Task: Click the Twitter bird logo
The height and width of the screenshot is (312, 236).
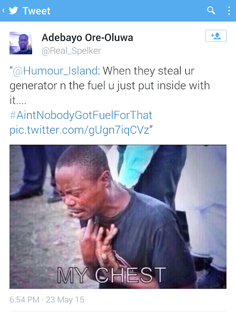Action: [x=14, y=10]
